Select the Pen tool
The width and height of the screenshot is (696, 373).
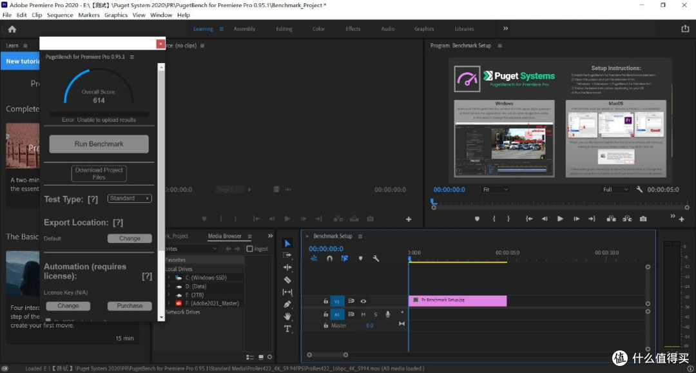[x=287, y=304]
